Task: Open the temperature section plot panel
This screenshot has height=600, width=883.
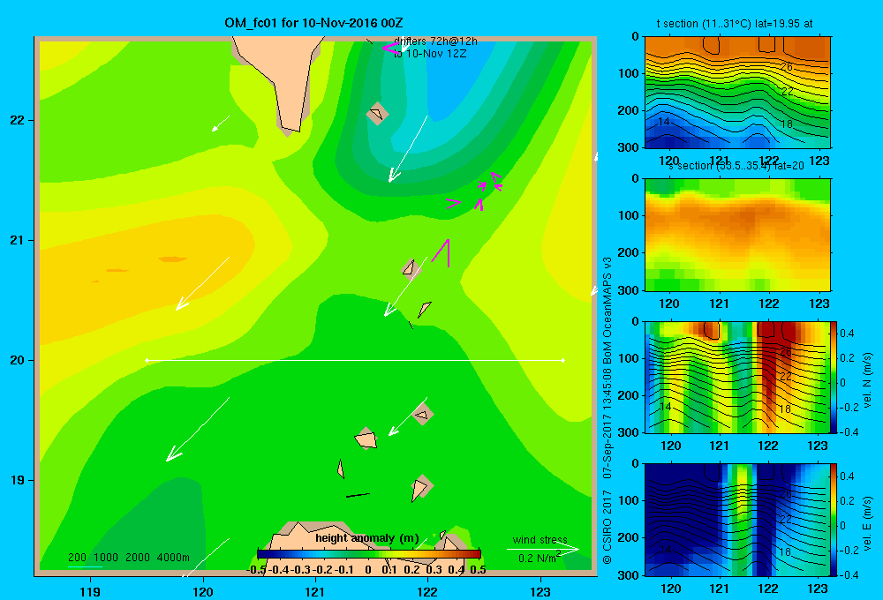Action: [737, 92]
